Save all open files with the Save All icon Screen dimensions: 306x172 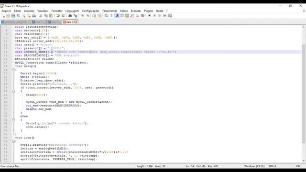click(18, 16)
